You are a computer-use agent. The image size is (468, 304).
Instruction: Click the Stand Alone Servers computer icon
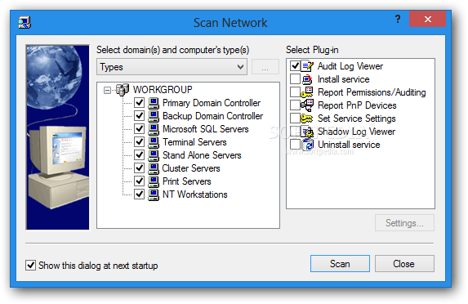point(154,155)
